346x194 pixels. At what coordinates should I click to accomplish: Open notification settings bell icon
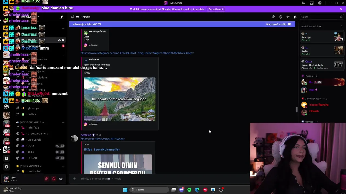coord(280,17)
